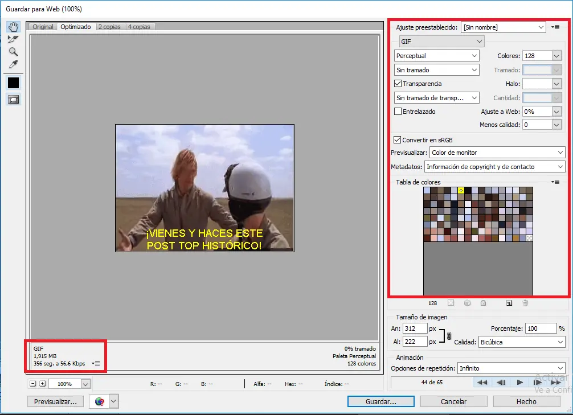Screen dimensions: 573x415
Task: Select the Hand tool
Action: click(x=13, y=26)
